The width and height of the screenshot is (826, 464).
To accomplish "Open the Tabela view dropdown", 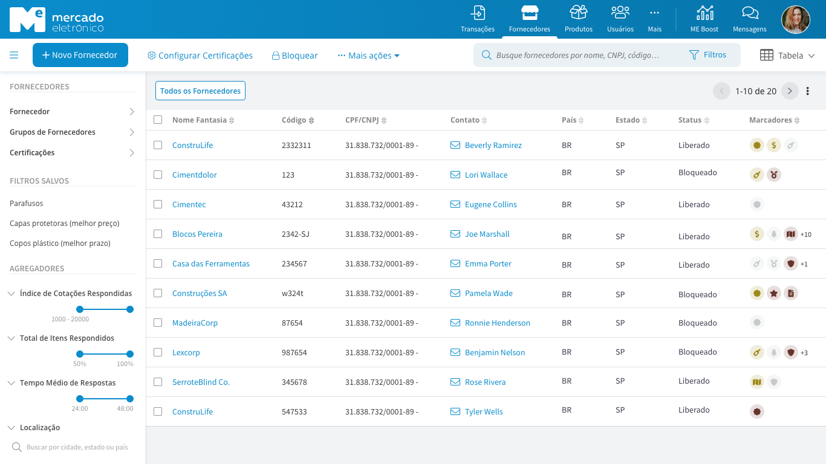I will click(x=787, y=56).
